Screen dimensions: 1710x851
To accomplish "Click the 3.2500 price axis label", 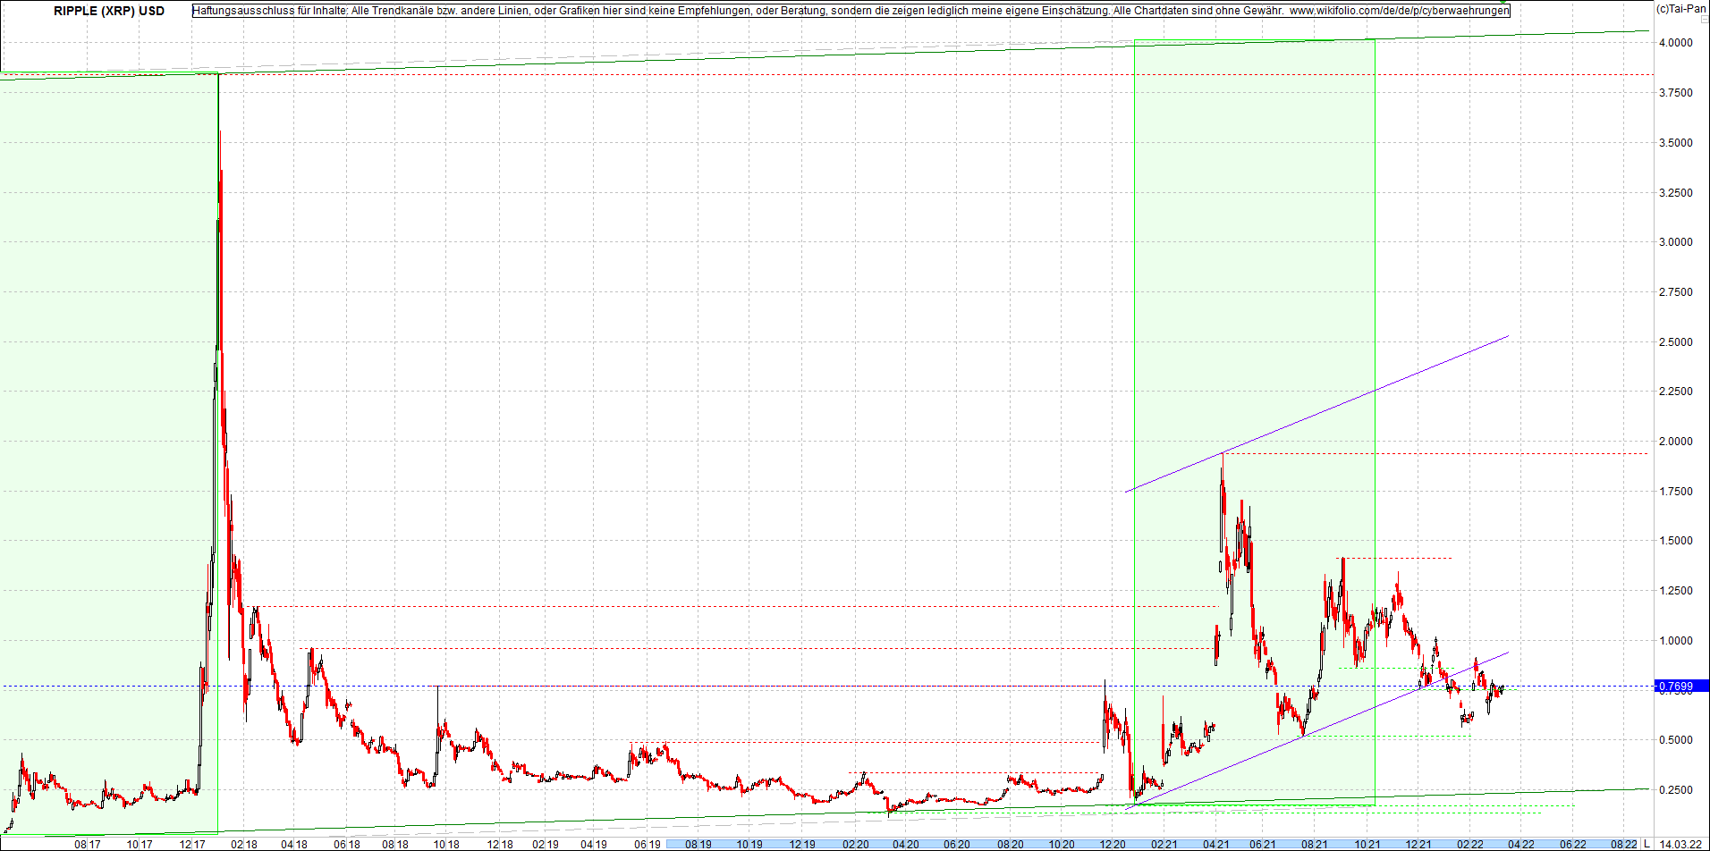I will [1675, 193].
